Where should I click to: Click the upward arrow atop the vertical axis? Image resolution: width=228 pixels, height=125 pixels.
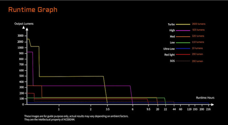click(x=24, y=28)
